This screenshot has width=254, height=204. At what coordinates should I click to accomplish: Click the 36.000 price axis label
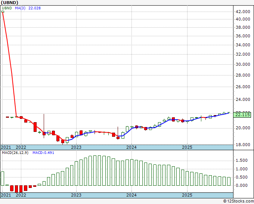pos(243,36)
